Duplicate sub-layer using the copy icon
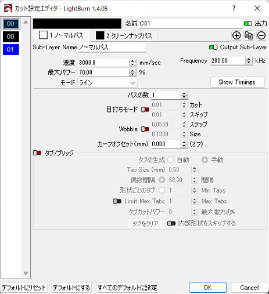This screenshot has width=269, height=294. (249, 35)
